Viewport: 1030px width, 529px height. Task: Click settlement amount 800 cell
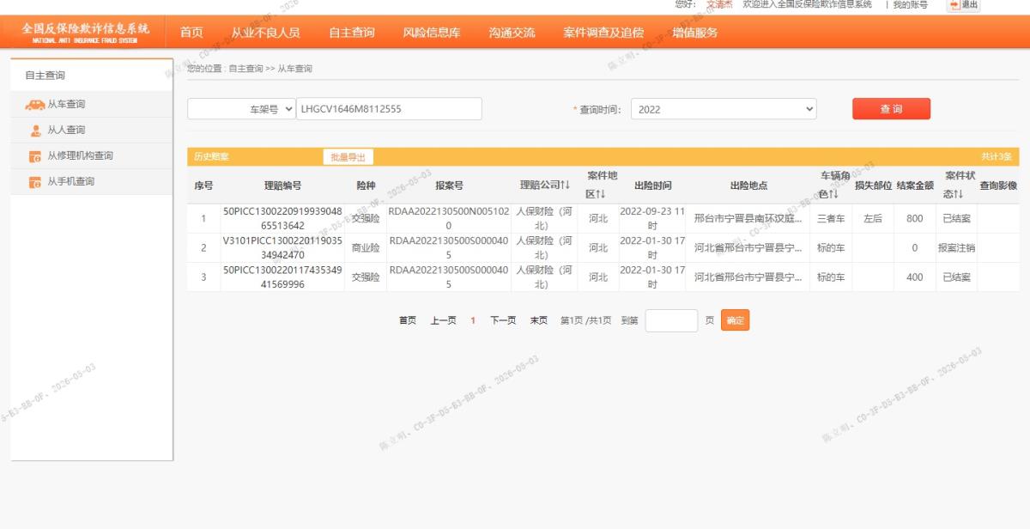[914, 219]
